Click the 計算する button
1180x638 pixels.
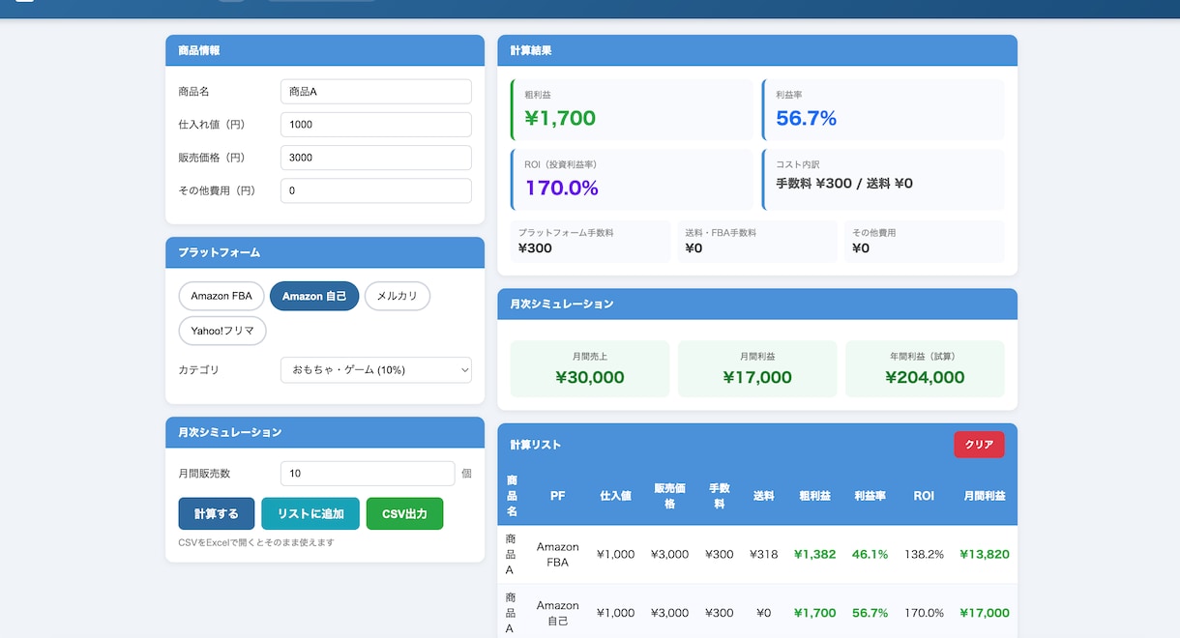pyautogui.click(x=217, y=513)
